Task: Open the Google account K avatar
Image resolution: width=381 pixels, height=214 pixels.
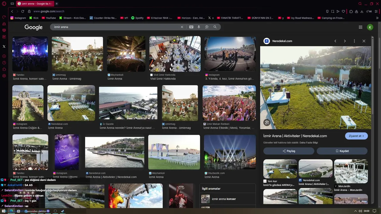Action: (x=370, y=27)
